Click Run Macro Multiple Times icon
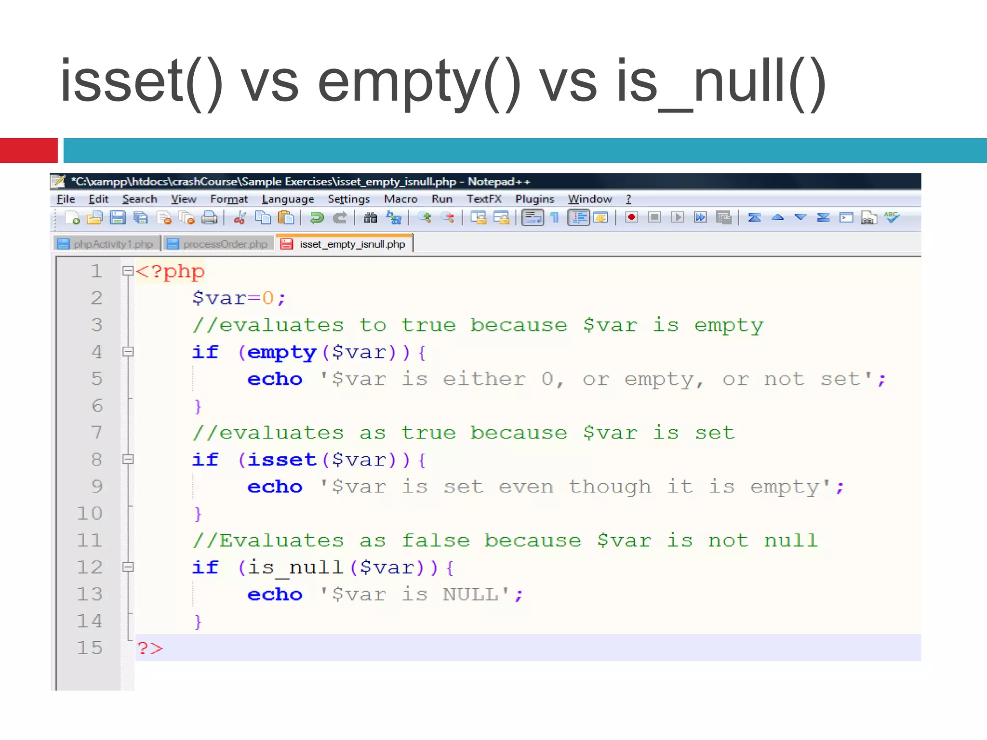Image resolution: width=987 pixels, height=740 pixels. tap(700, 218)
